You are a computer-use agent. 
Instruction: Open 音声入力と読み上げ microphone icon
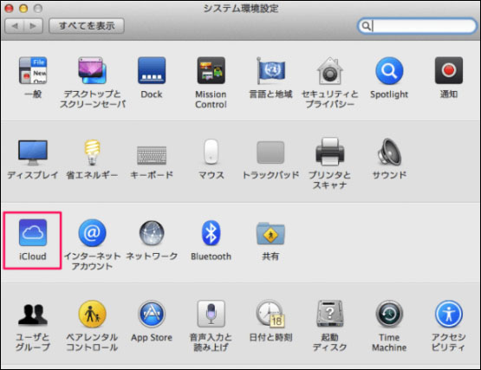(211, 314)
